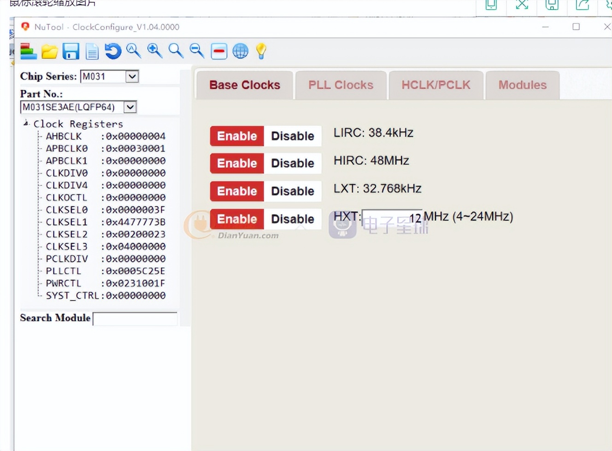Select the CLKSEL1 register row
This screenshot has height=451, width=612.
tap(106, 222)
